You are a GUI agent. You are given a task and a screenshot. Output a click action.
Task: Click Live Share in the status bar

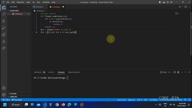coord(17,100)
